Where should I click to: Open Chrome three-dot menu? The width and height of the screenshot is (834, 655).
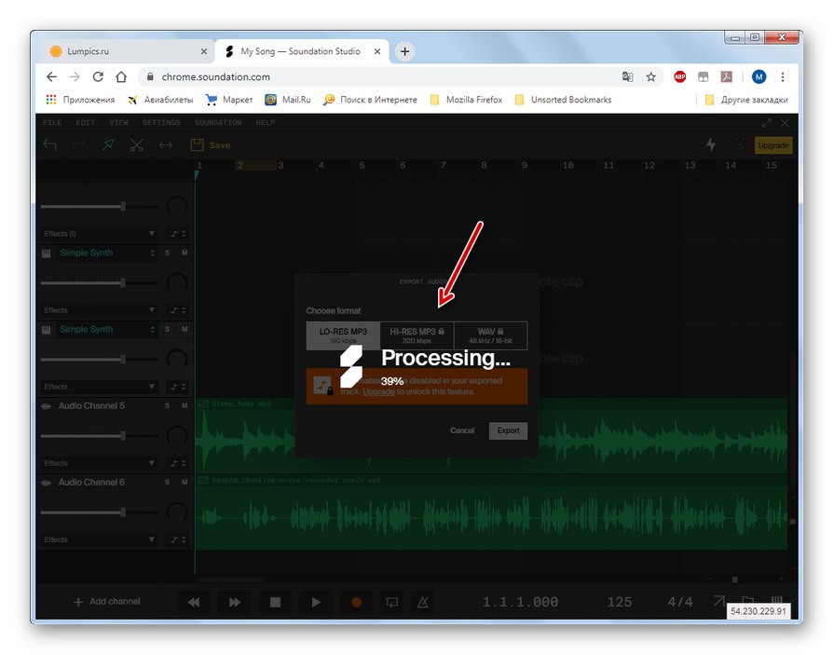click(783, 77)
